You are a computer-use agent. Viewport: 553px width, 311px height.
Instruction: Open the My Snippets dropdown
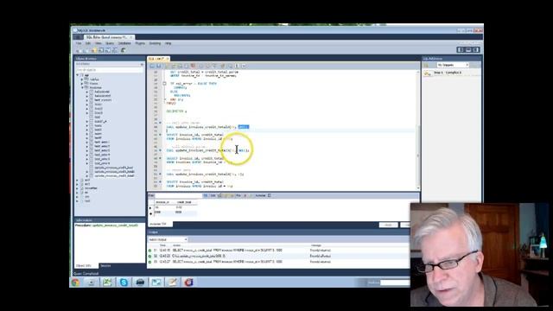tap(453, 65)
